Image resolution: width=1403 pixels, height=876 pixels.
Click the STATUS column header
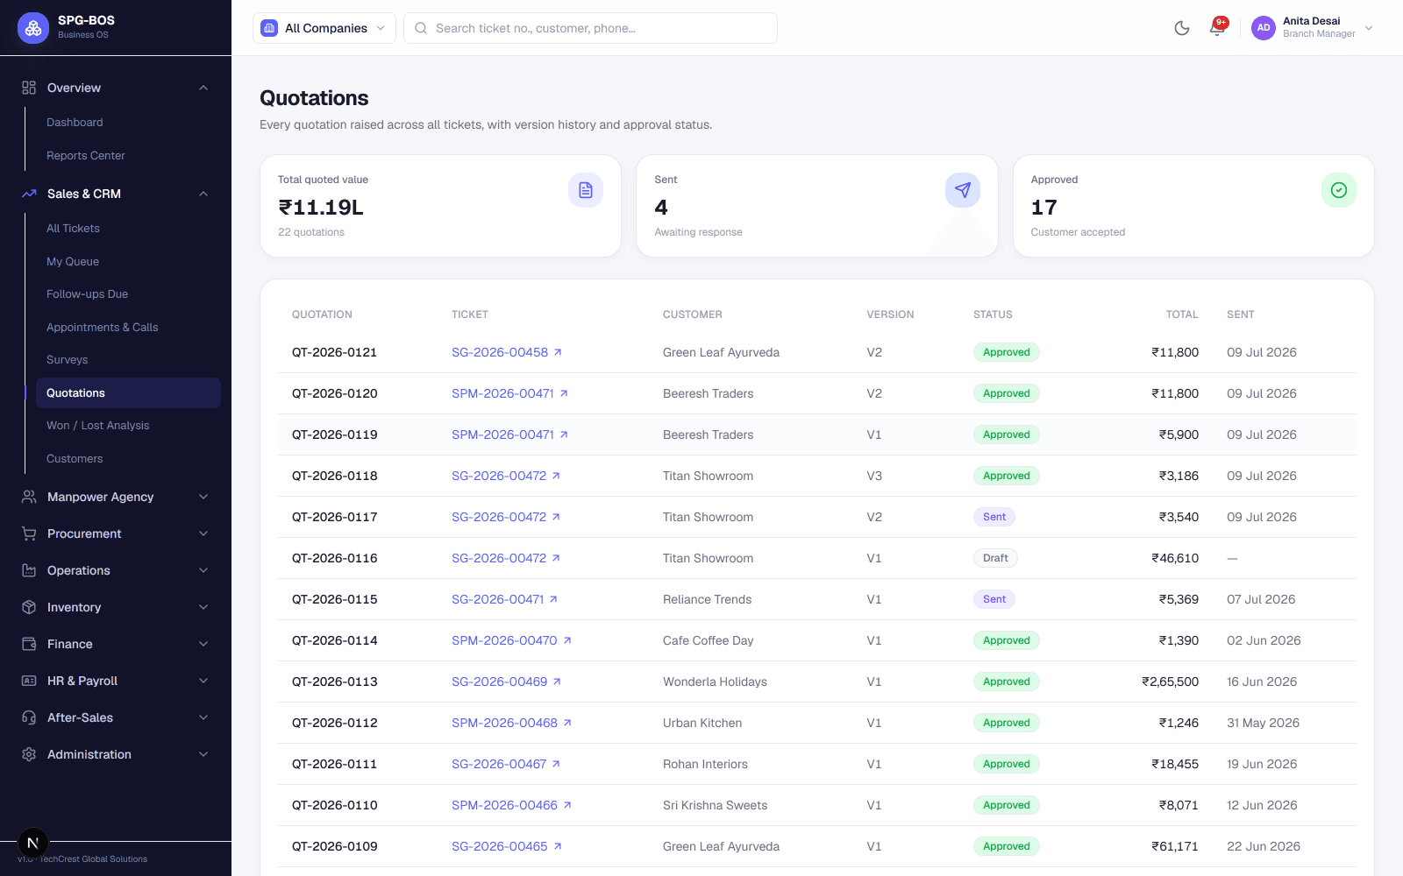[x=993, y=314]
